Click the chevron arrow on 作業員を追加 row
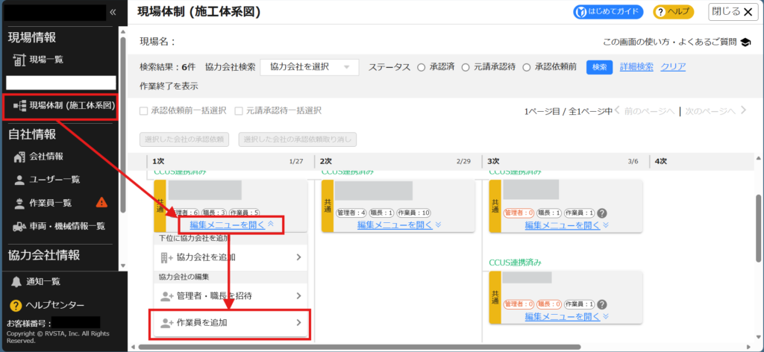 tap(298, 322)
